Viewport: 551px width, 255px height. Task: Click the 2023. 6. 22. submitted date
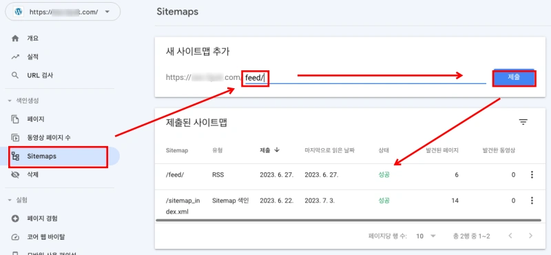(277, 201)
